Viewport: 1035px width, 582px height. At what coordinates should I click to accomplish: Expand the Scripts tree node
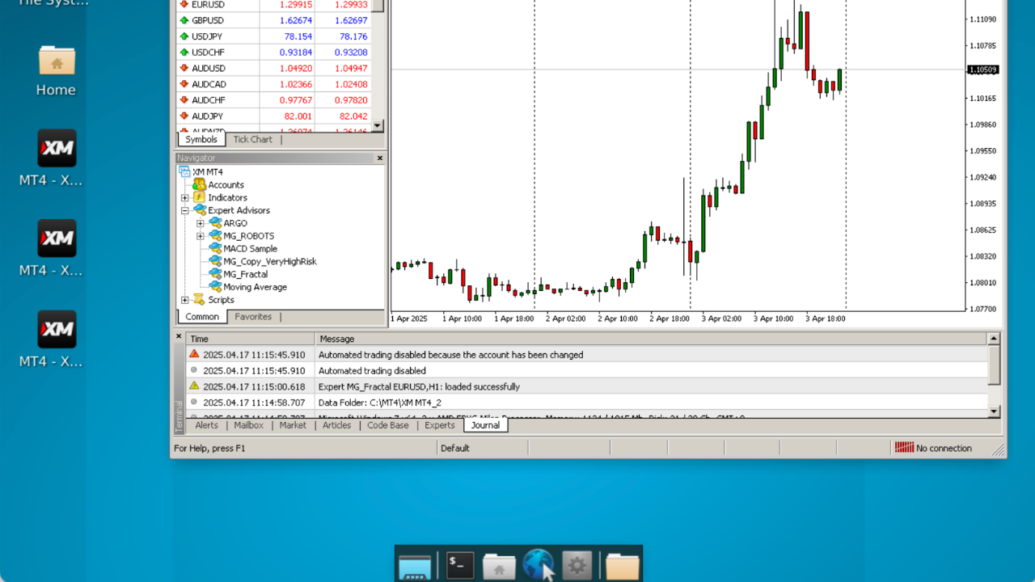(x=185, y=300)
